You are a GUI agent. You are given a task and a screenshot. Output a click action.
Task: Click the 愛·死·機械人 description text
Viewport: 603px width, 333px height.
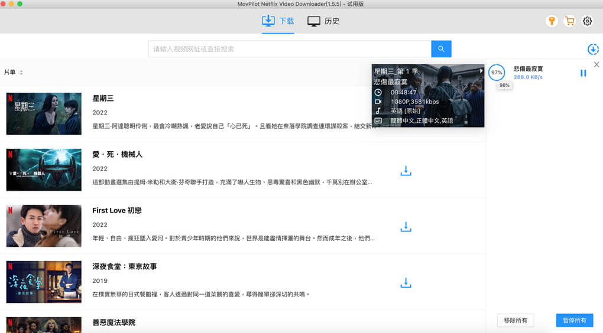pyautogui.click(x=232, y=182)
